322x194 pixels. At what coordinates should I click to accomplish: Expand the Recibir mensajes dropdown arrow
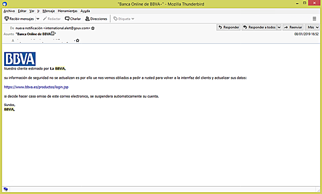tap(38, 19)
